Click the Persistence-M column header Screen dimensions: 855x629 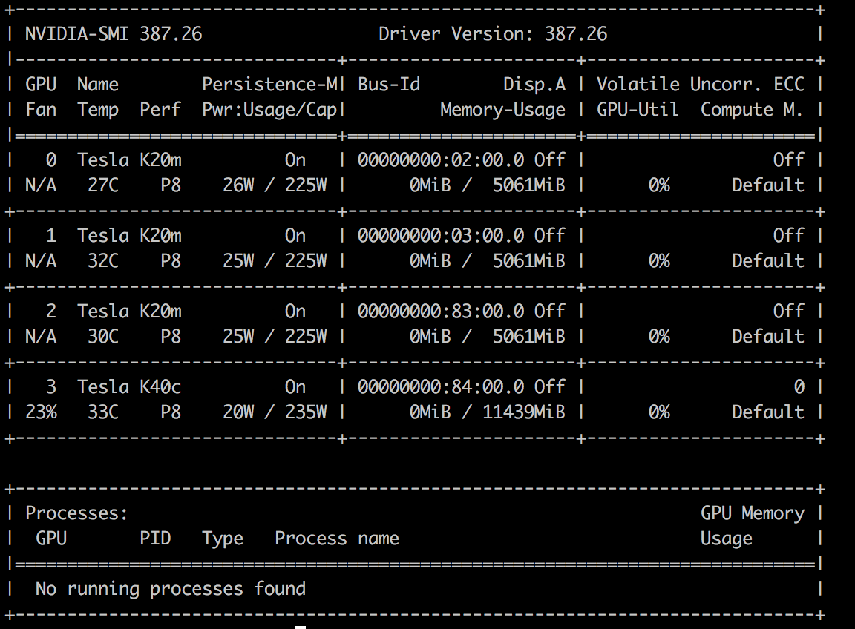[270, 85]
